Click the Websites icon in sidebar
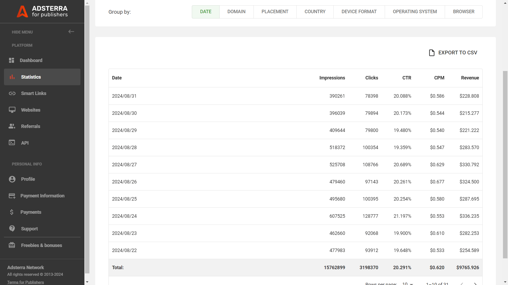The image size is (508, 285). pyautogui.click(x=12, y=110)
